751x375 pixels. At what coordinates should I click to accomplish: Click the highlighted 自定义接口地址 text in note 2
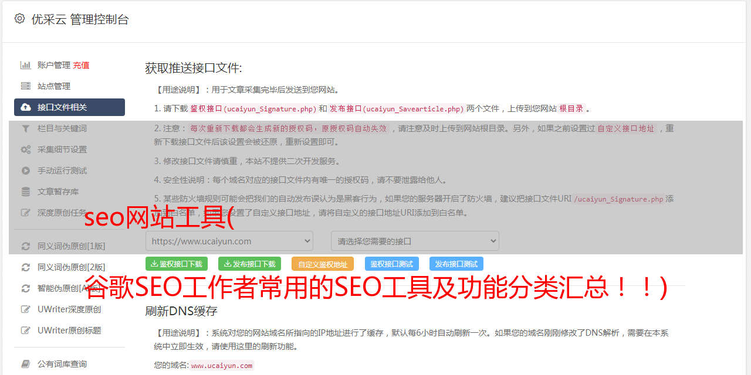pos(626,129)
